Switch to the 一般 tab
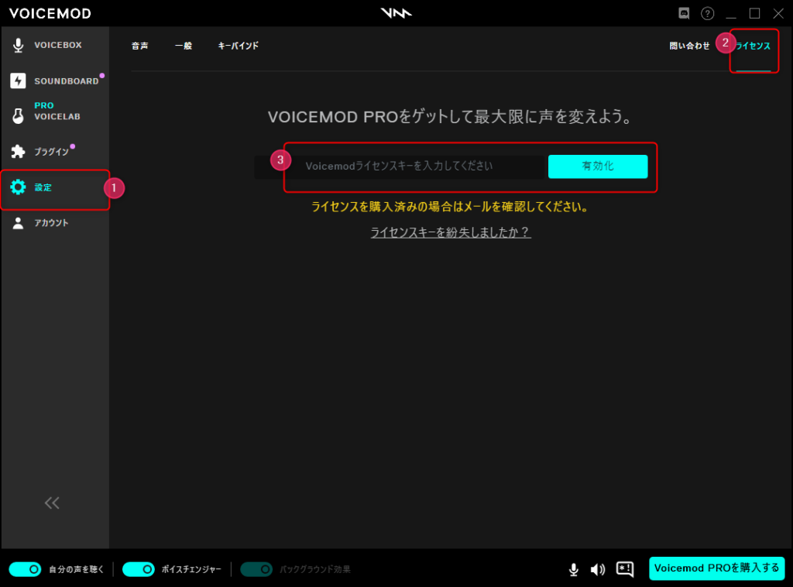Viewport: 793px width, 587px height. pos(184,46)
